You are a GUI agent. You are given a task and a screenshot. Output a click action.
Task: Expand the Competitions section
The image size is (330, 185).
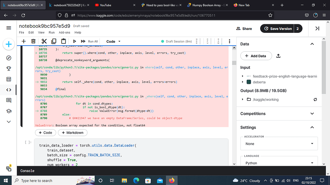click(x=312, y=114)
